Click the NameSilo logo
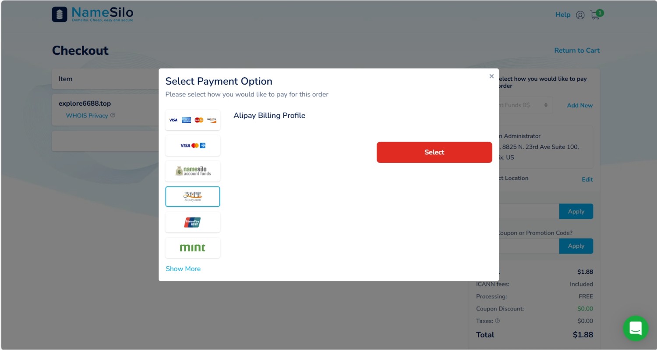This screenshot has height=350, width=657. click(x=93, y=14)
